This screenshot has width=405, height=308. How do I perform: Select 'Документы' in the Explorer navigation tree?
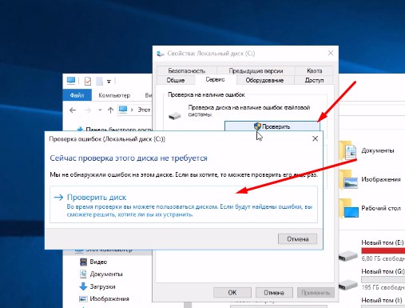point(106,274)
